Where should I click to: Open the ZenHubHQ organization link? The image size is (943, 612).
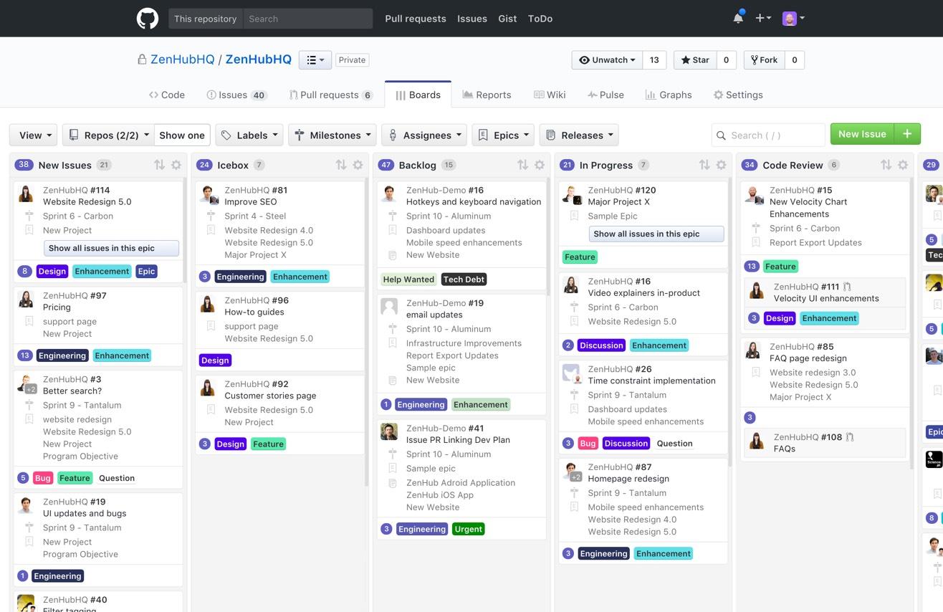tap(182, 59)
